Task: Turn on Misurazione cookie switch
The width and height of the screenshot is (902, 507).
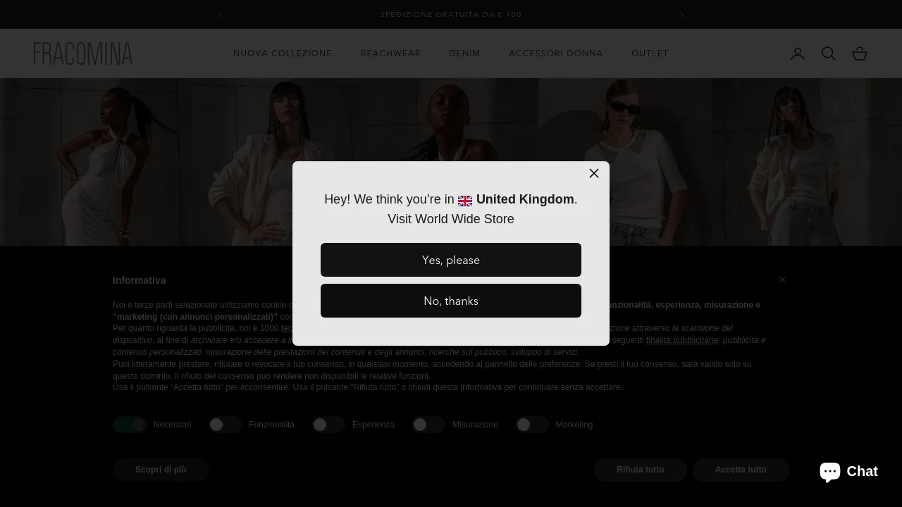Action: click(428, 425)
